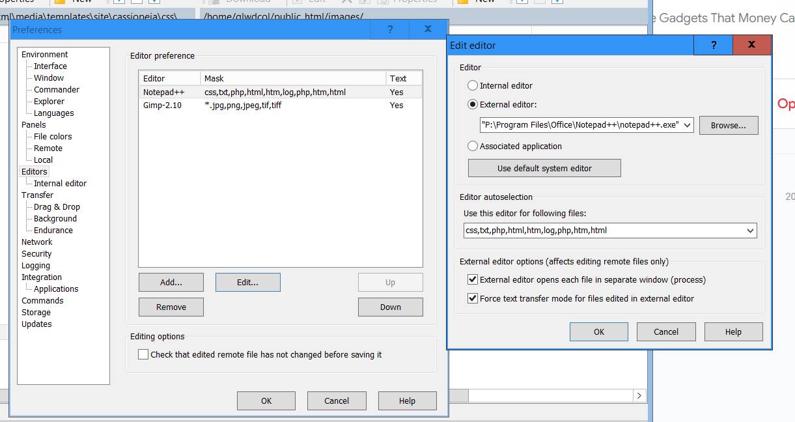Choose the Associated application option

(473, 146)
